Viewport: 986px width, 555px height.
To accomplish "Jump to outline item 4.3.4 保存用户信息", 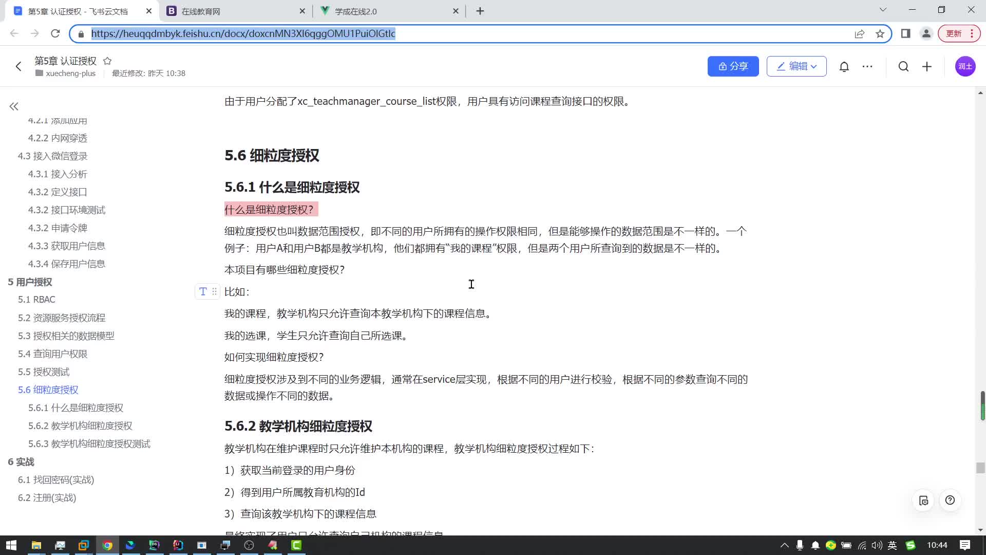I will 67,264.
